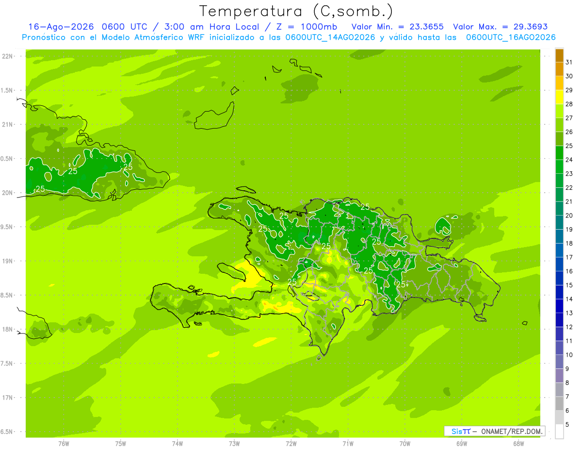The image size is (582, 450).
Task: Click the '22N' latitude label
Action: pos(8,56)
